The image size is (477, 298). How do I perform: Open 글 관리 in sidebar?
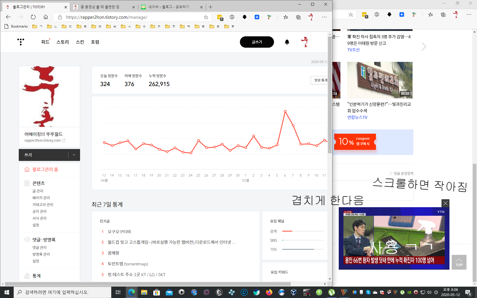tap(38, 191)
